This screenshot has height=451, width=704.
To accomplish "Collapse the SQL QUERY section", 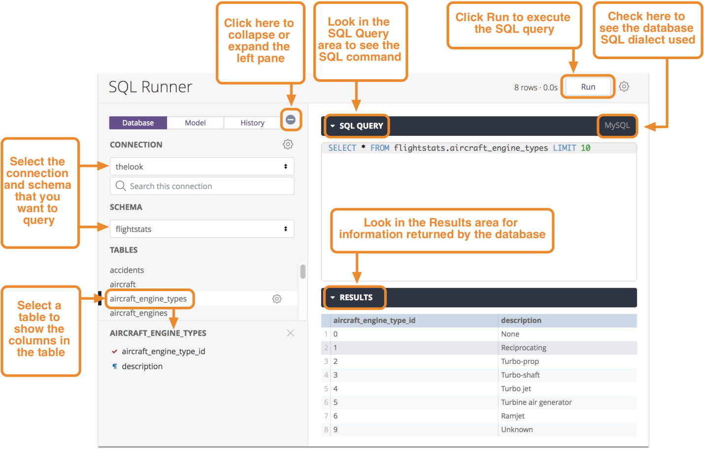I will pyautogui.click(x=333, y=126).
